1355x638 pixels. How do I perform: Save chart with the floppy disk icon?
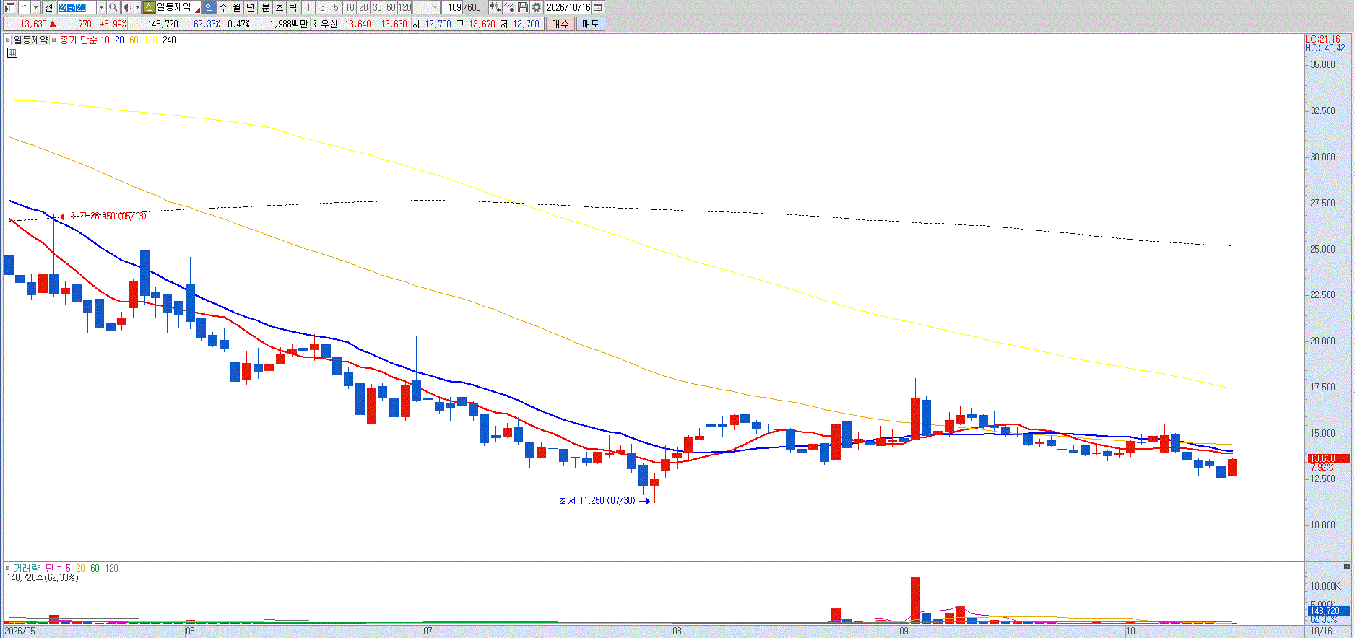tap(523, 7)
